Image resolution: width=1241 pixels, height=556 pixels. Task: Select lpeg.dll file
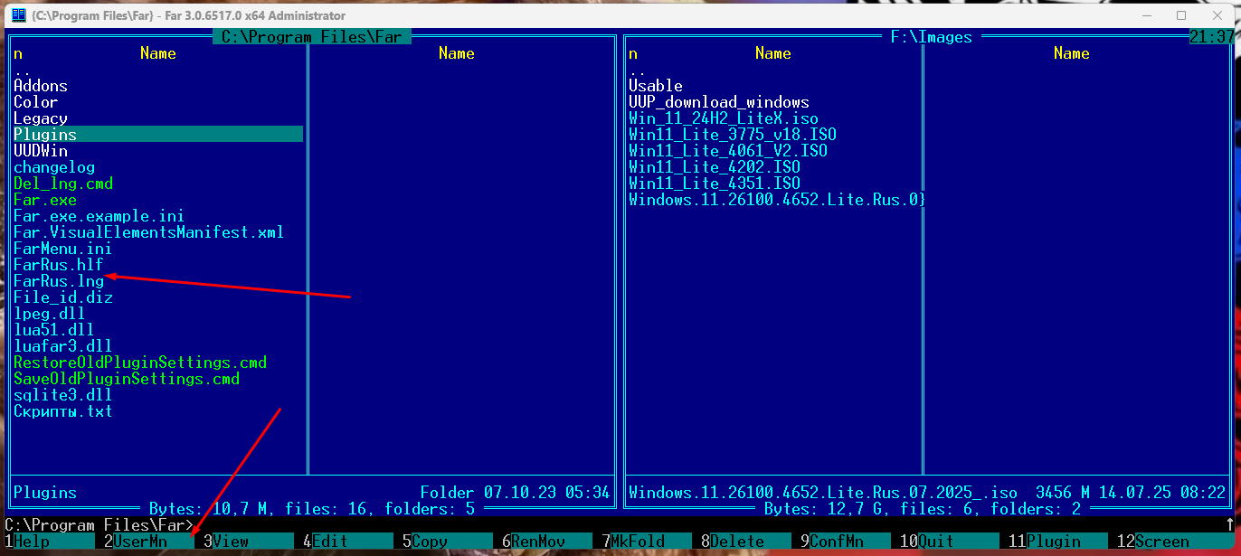pos(50,314)
